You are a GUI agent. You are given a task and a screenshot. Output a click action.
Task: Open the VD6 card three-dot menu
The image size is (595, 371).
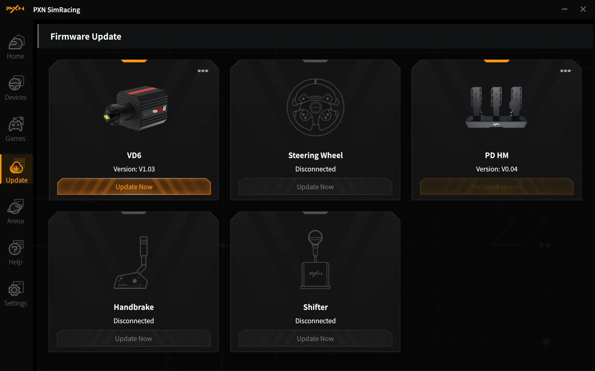pyautogui.click(x=203, y=71)
